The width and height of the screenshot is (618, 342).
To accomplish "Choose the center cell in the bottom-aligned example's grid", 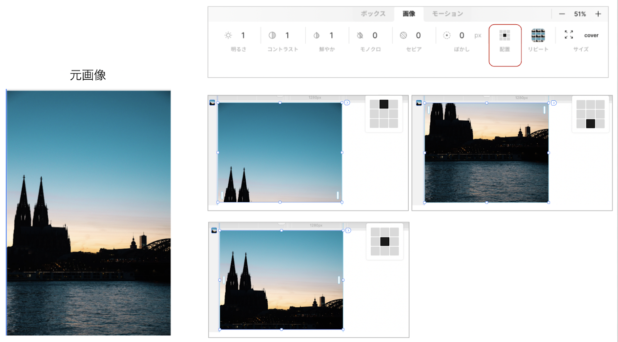I will coord(591,114).
